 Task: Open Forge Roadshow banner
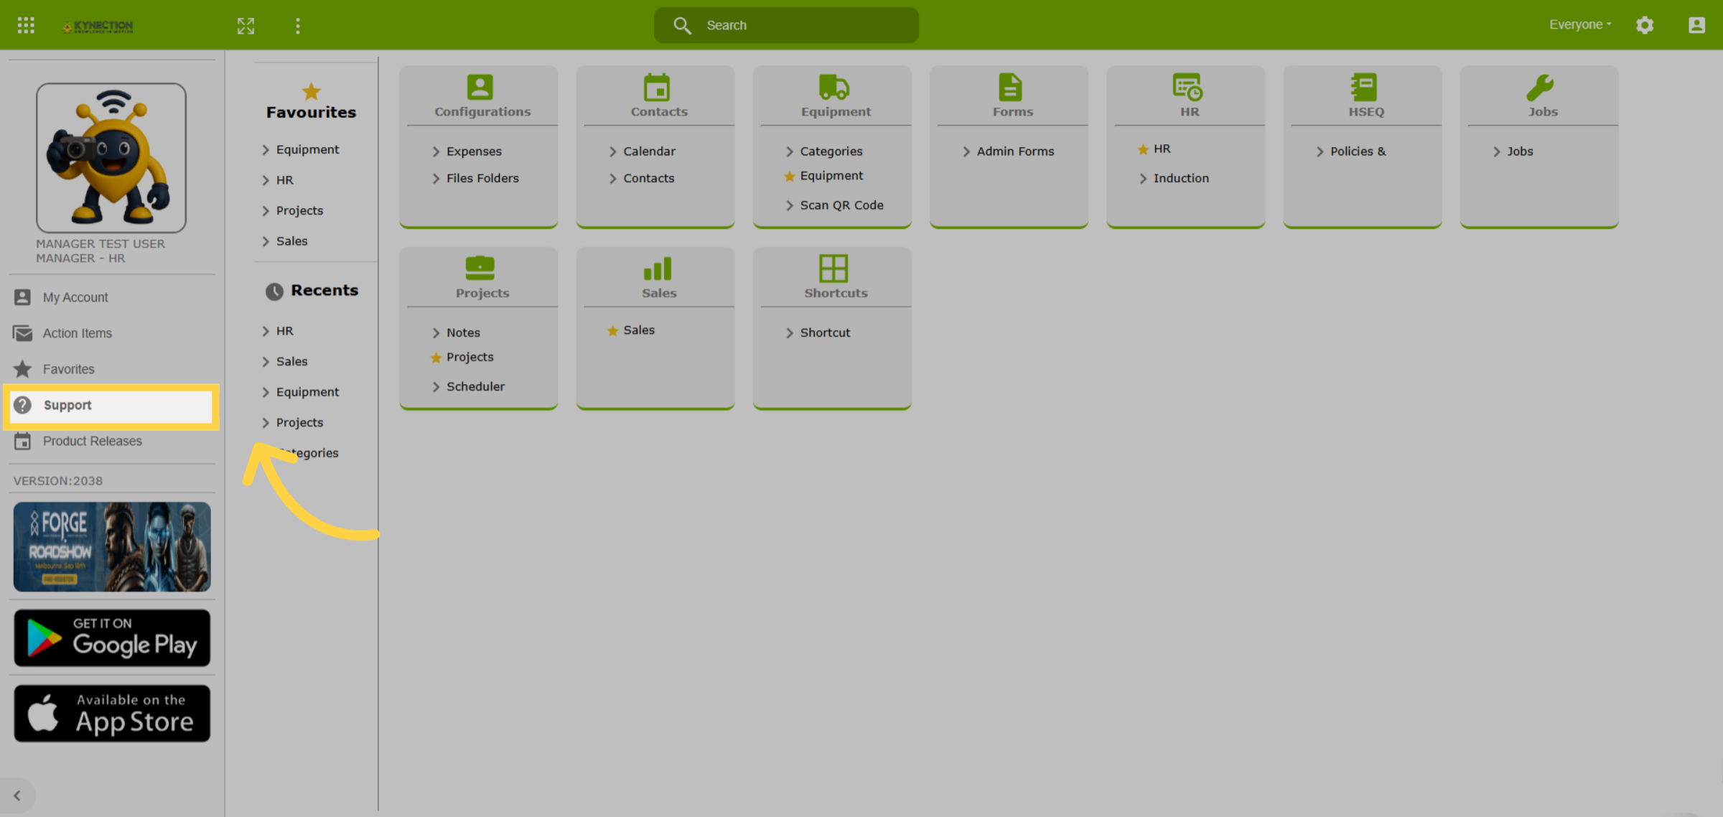click(x=112, y=547)
